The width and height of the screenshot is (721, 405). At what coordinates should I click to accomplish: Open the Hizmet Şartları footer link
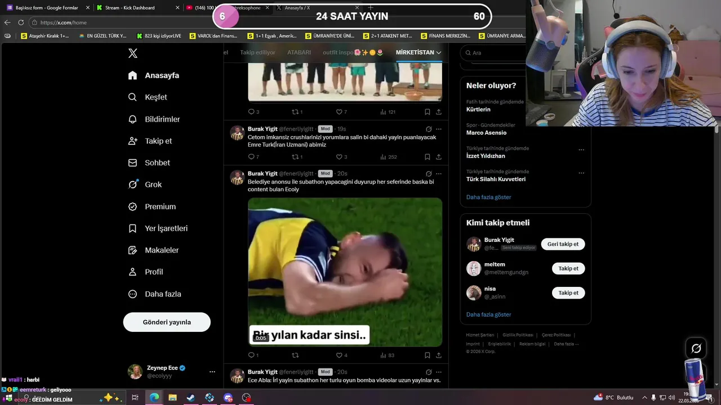[x=480, y=335]
